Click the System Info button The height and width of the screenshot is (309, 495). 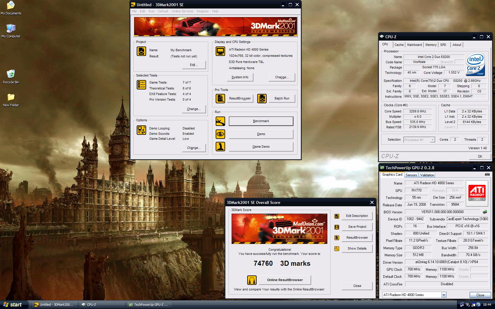(240, 77)
